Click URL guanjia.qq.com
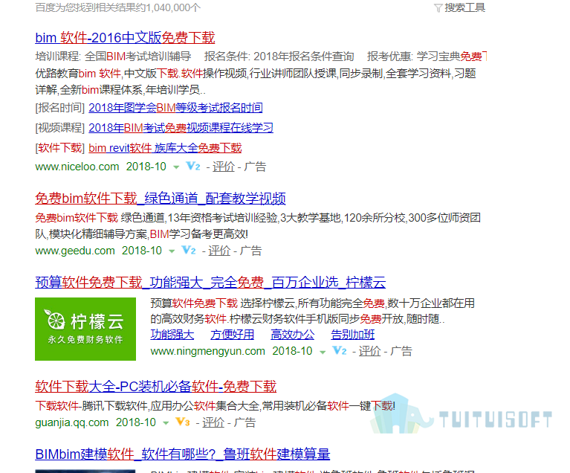Image resolution: width=570 pixels, height=473 pixels. (72, 422)
